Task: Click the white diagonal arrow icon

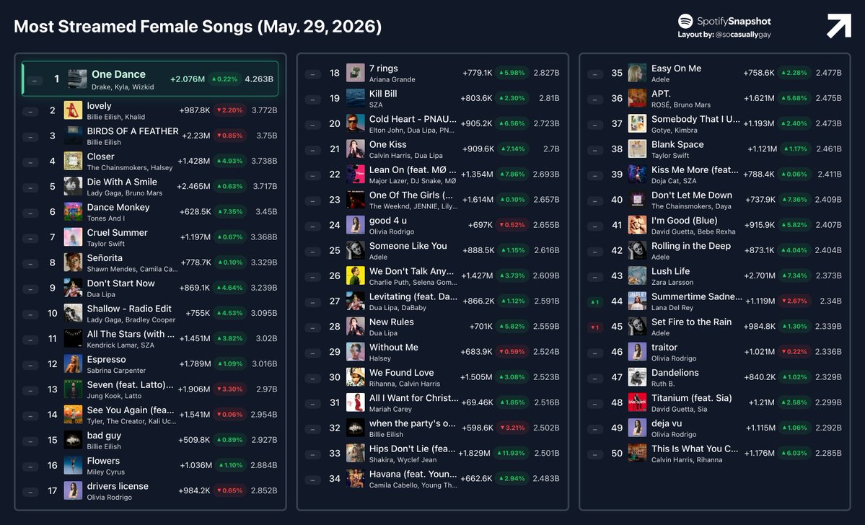Action: click(x=838, y=26)
